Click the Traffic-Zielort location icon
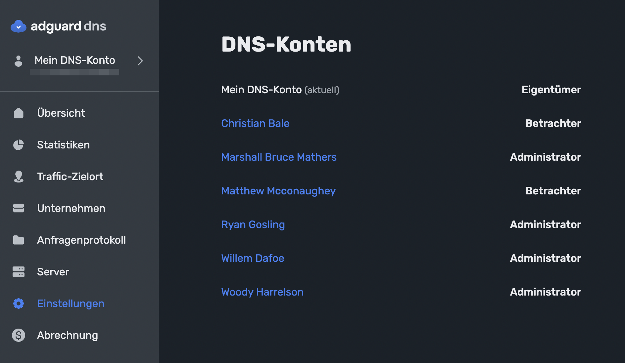This screenshot has width=625, height=363. click(x=19, y=177)
